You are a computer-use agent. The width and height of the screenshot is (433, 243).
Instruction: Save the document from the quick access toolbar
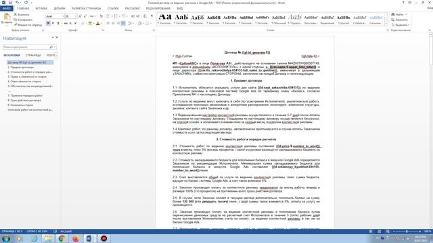click(10, 3)
